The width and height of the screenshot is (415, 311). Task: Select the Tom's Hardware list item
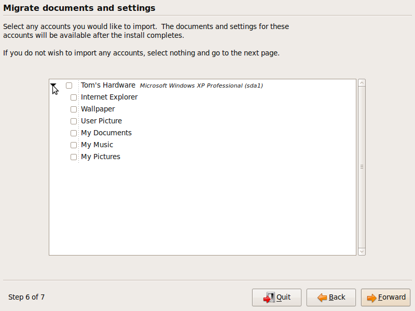108,85
